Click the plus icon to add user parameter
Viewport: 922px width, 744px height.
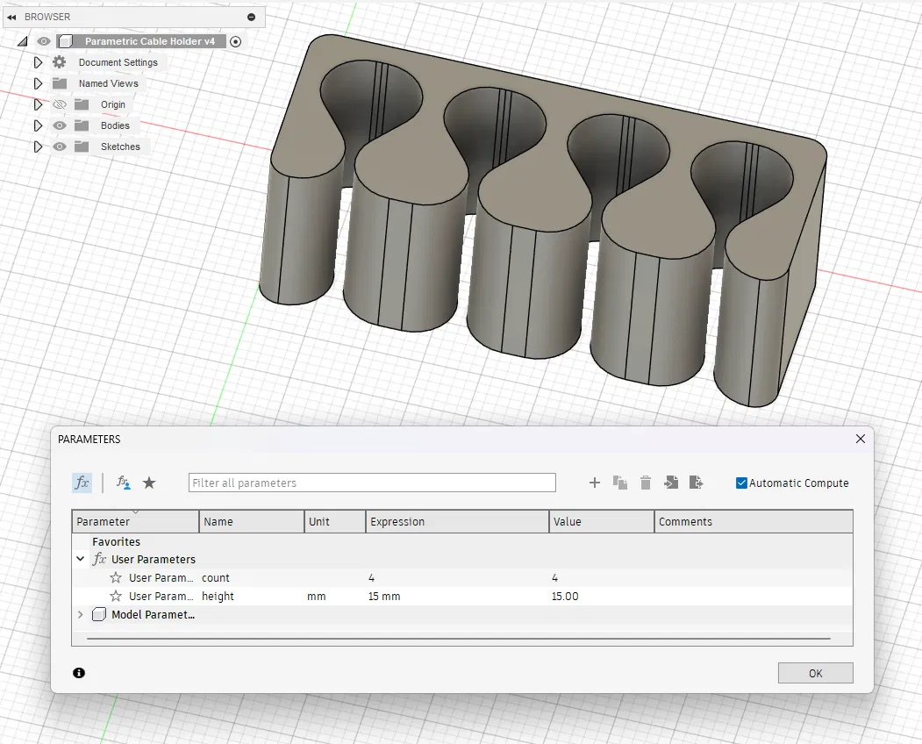tap(594, 483)
